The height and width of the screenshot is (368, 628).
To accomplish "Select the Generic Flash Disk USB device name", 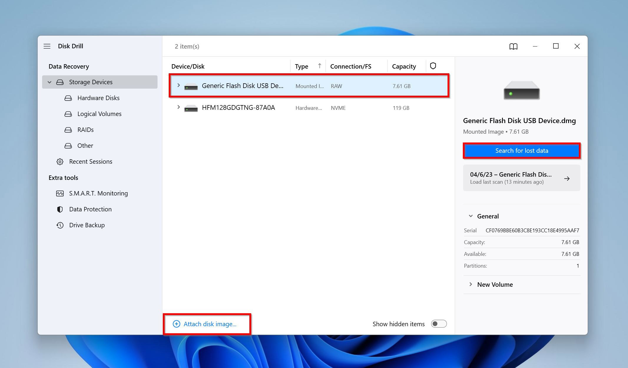I will 243,86.
